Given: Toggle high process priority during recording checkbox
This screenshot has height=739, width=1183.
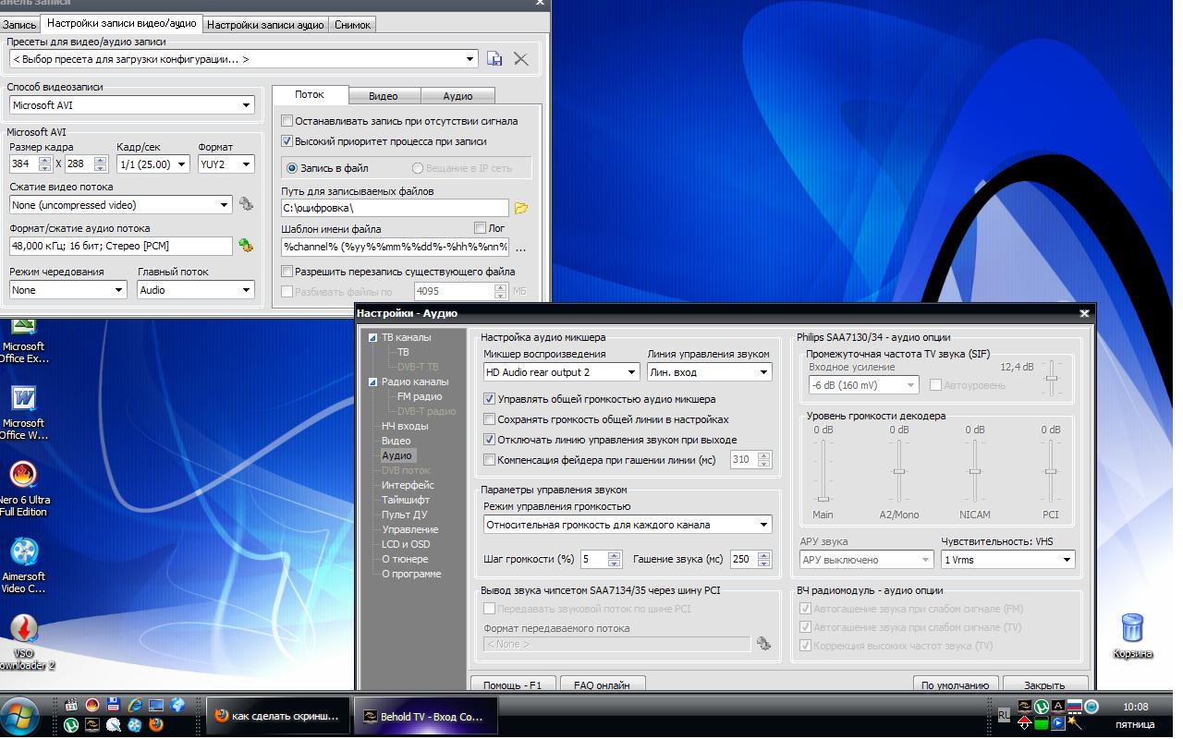Looking at the screenshot, I should (x=287, y=141).
